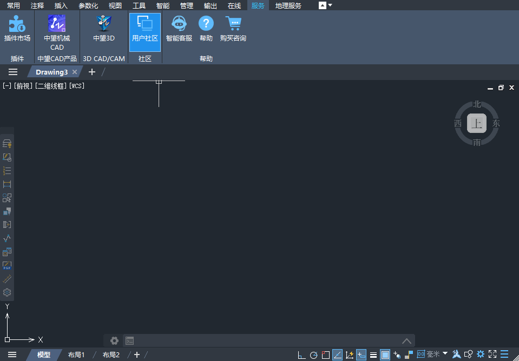Toggle object snap red-corner square icon
Viewport: 519px width, 361px height.
tap(326, 355)
